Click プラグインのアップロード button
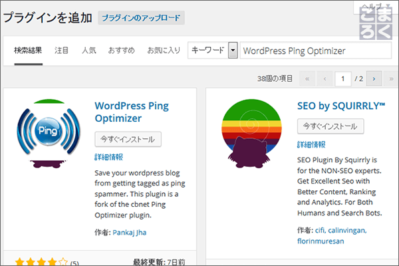 [141, 18]
